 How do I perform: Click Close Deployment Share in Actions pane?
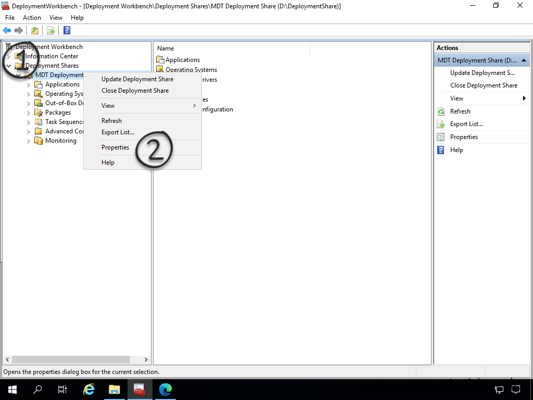484,85
